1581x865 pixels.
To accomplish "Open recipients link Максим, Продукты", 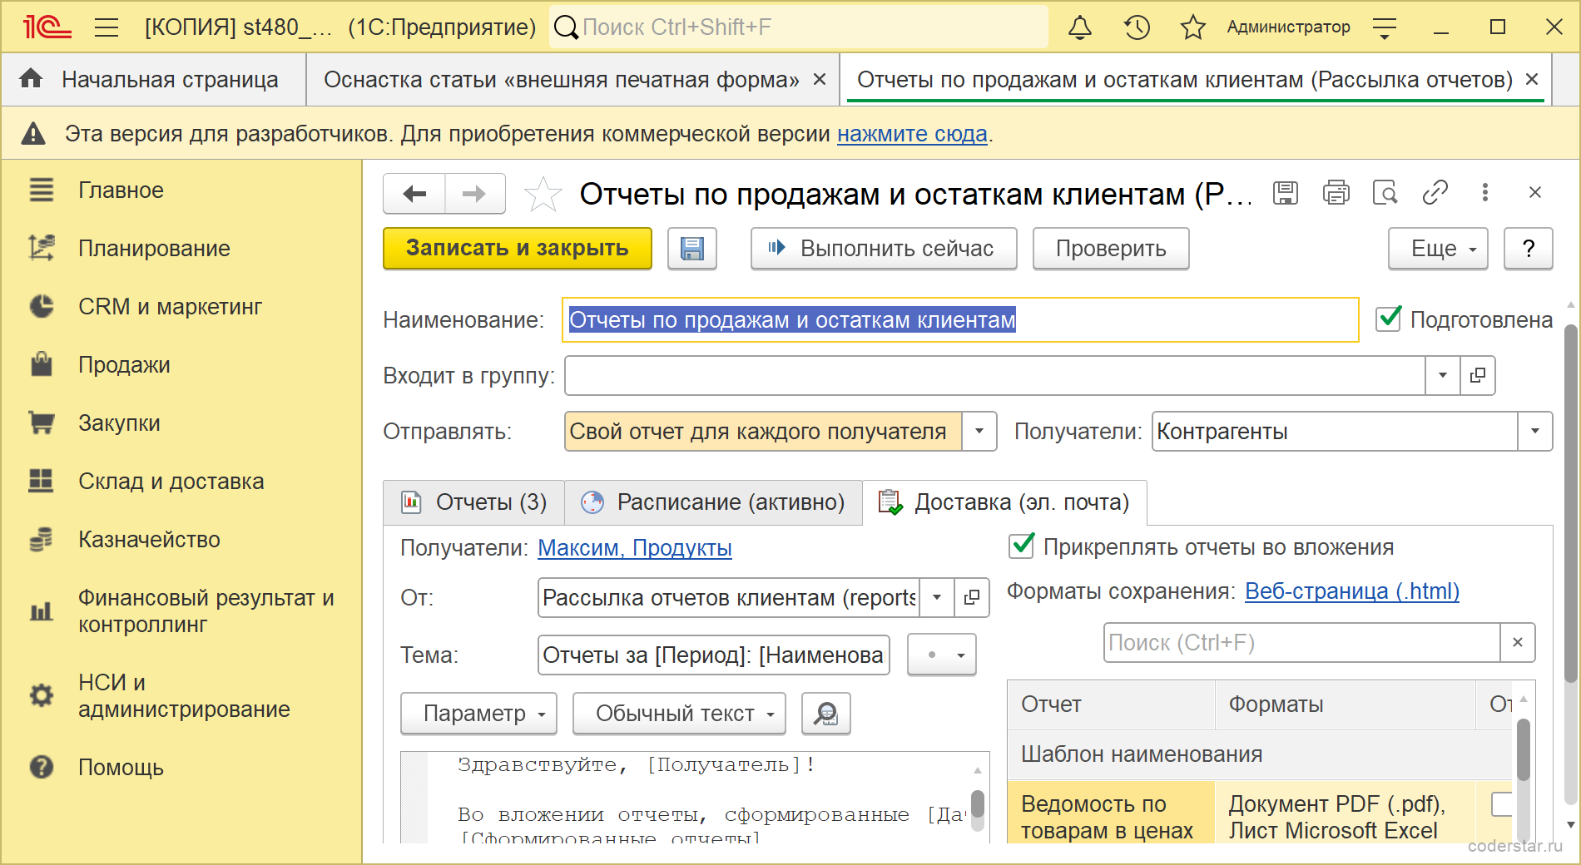I will point(635,548).
